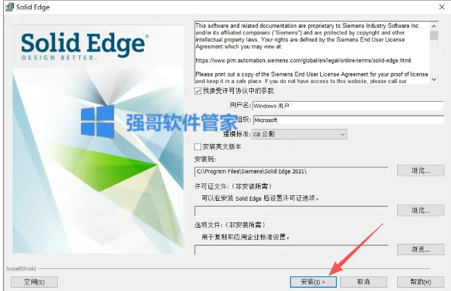Open 帮助(H) help button

[x=420, y=282]
